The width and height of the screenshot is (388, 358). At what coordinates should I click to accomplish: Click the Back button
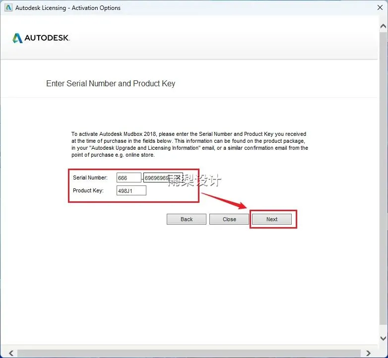tap(187, 219)
